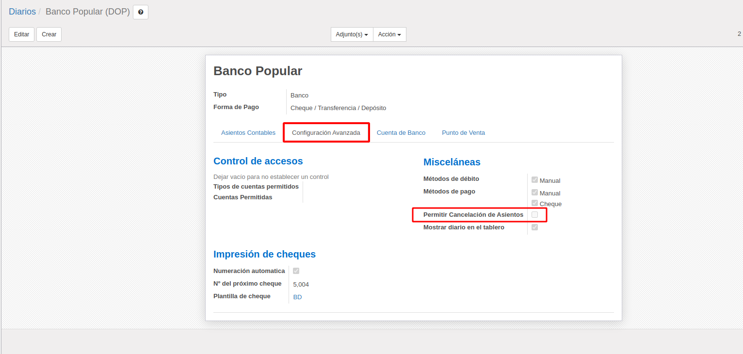Switch to Punto de Venta tab

[463, 132]
